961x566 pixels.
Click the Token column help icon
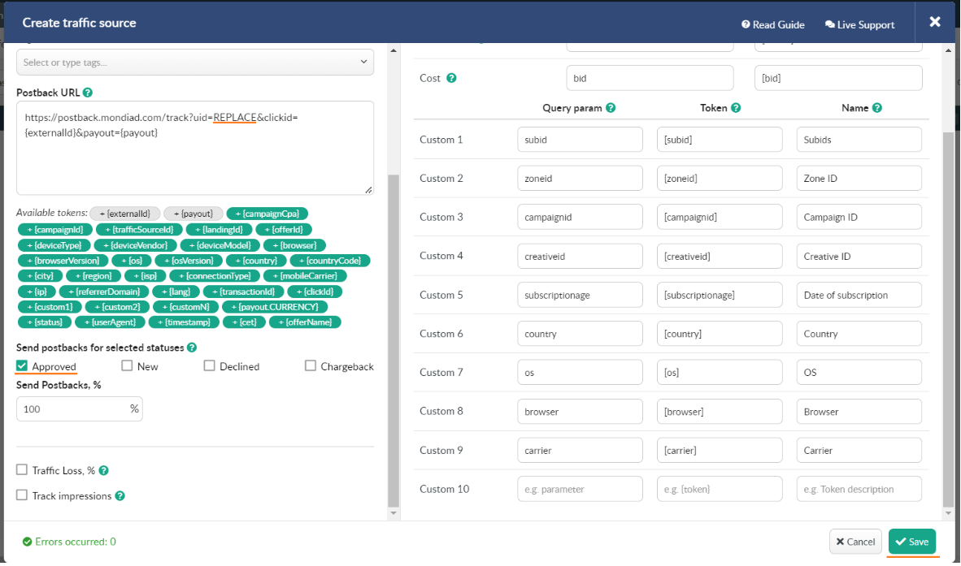pos(736,108)
